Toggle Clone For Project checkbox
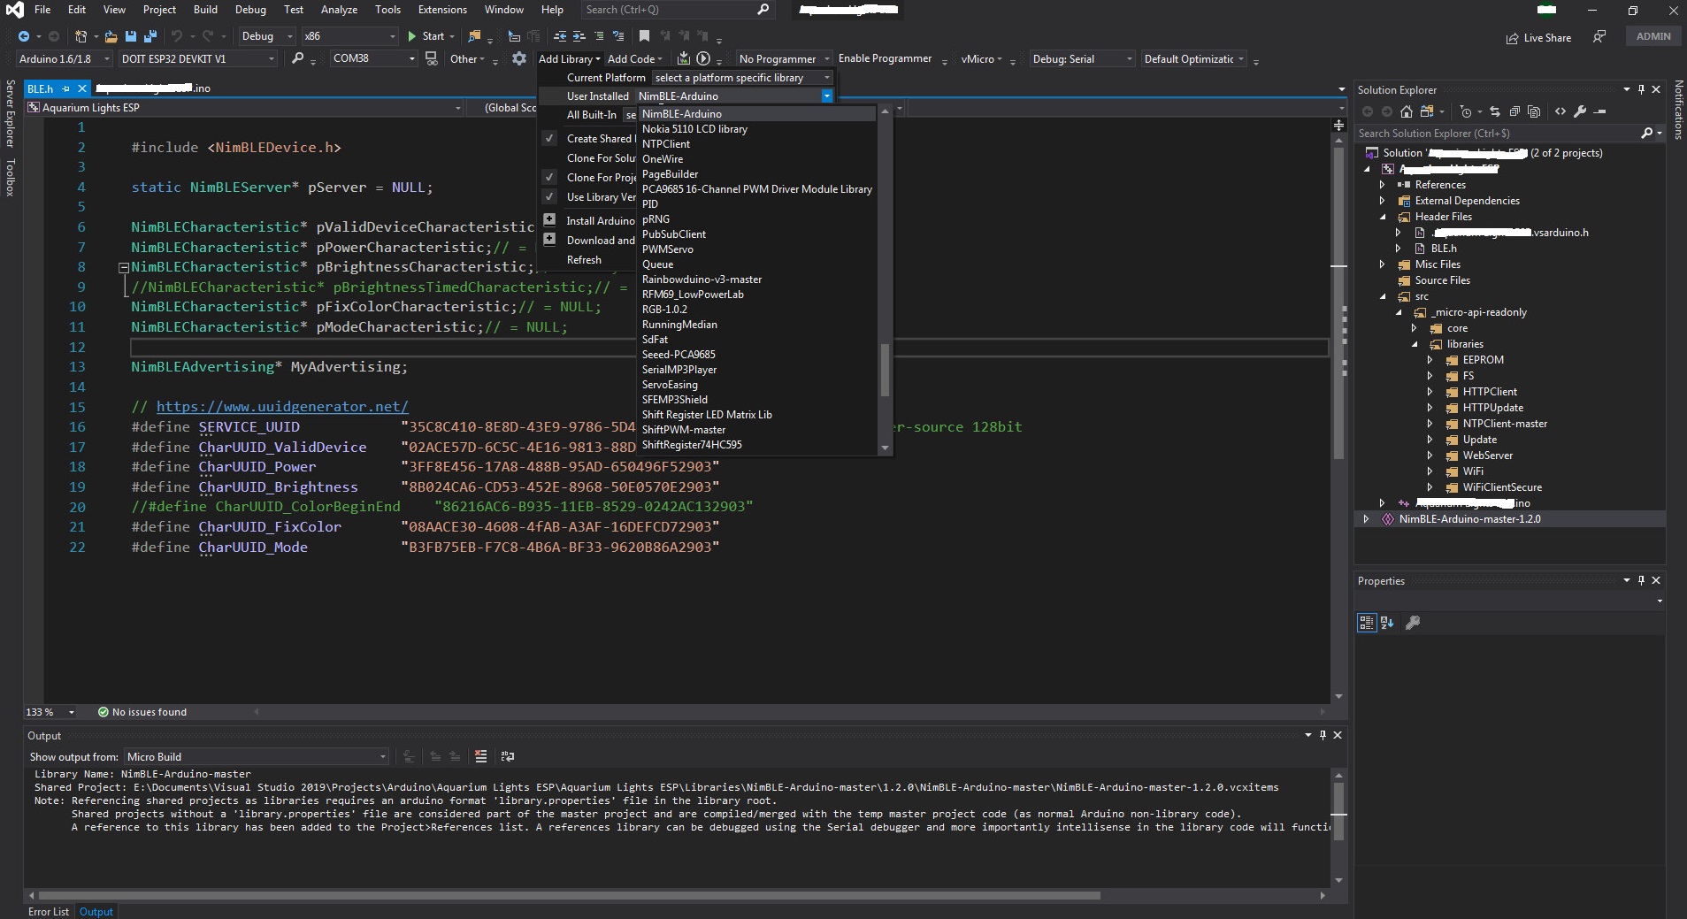 (x=549, y=177)
